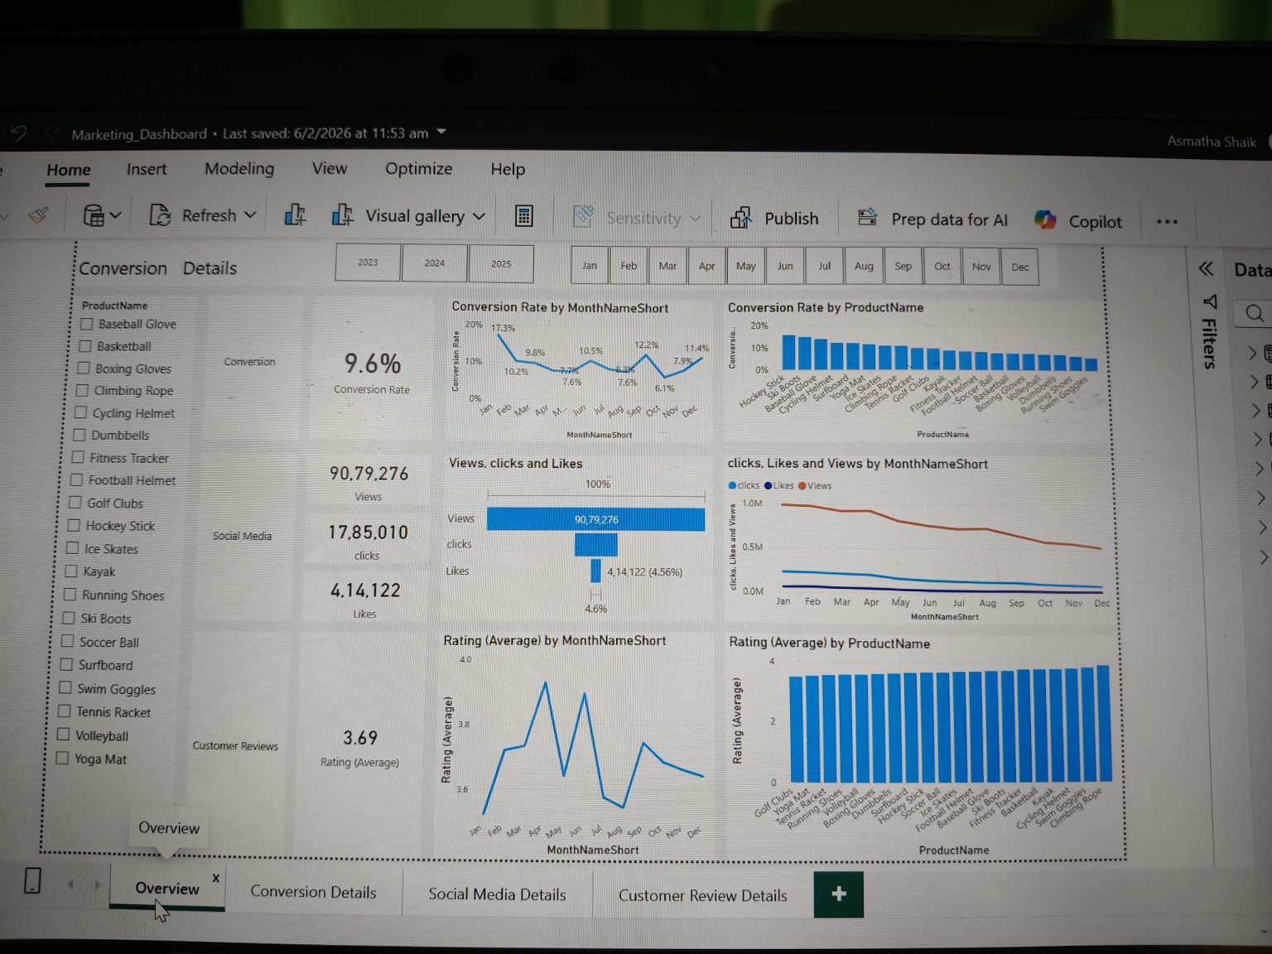Close the Overview page tab
The image size is (1272, 954).
pyautogui.click(x=215, y=878)
